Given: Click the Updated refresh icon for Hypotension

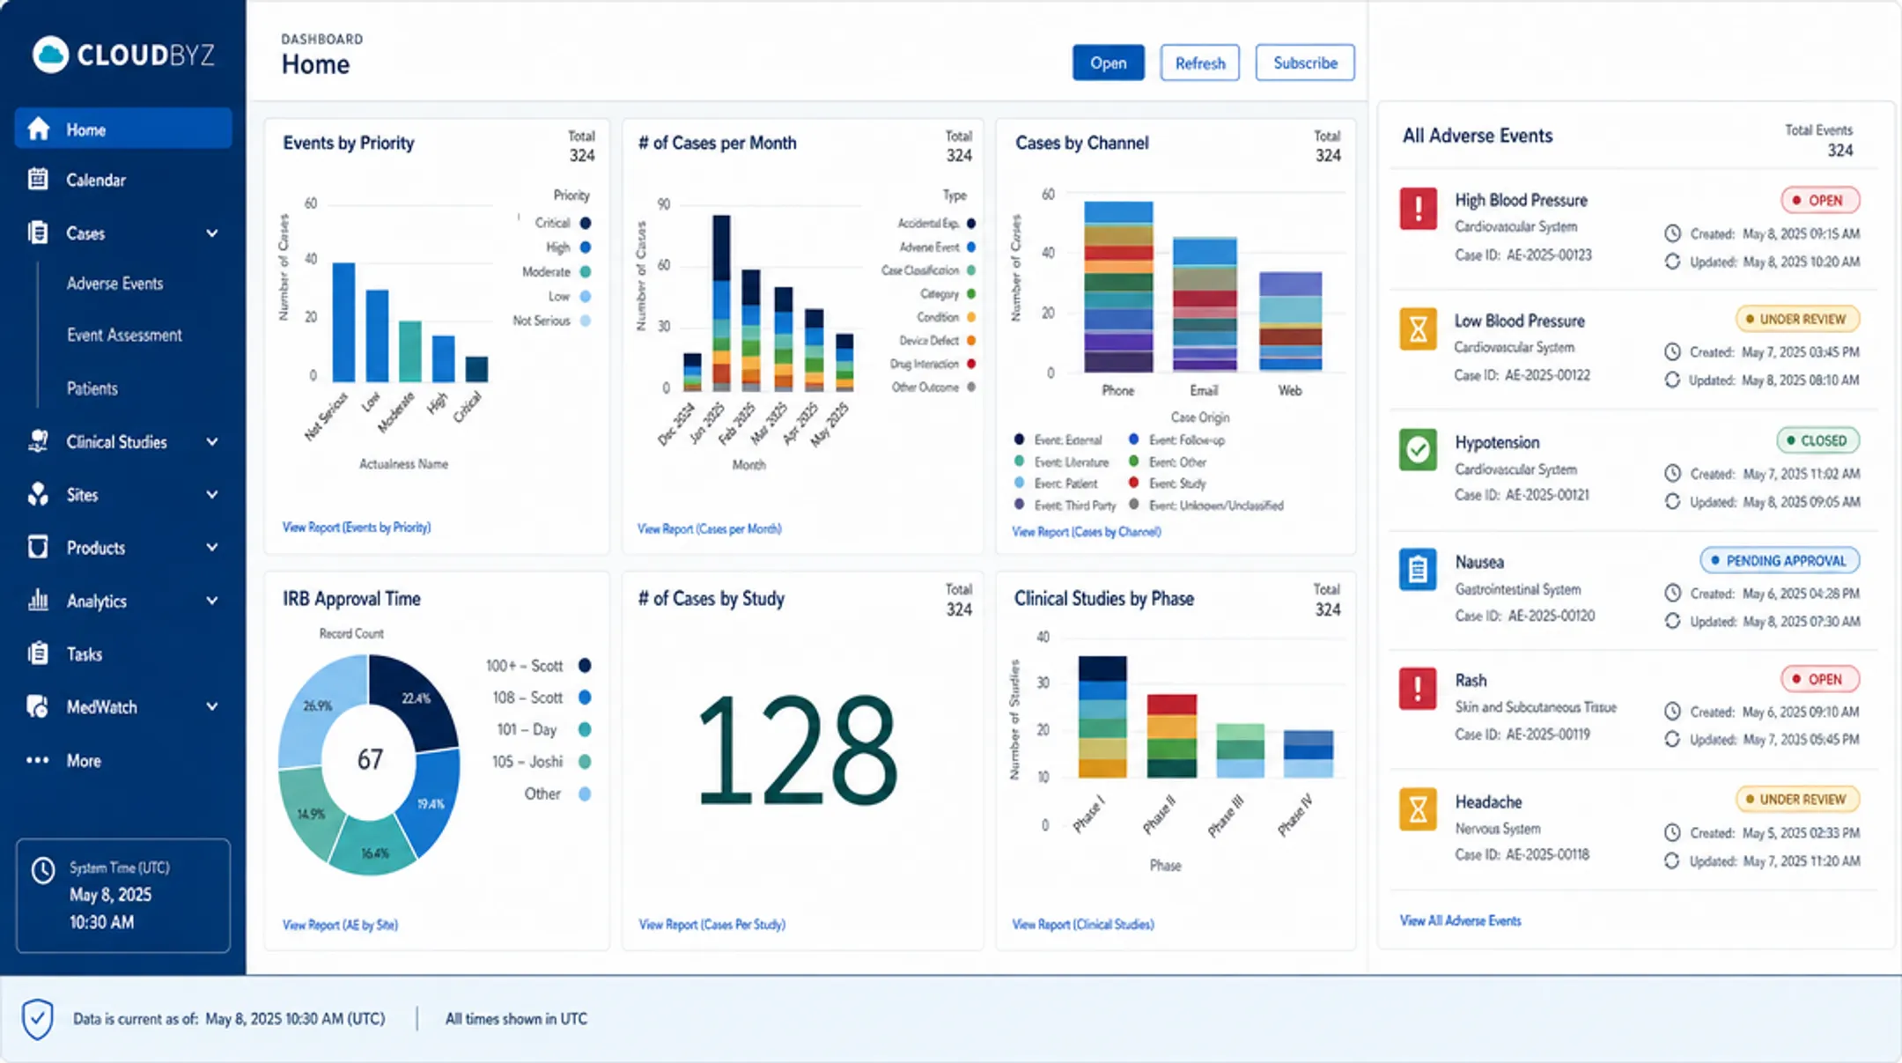Looking at the screenshot, I should pyautogui.click(x=1672, y=501).
